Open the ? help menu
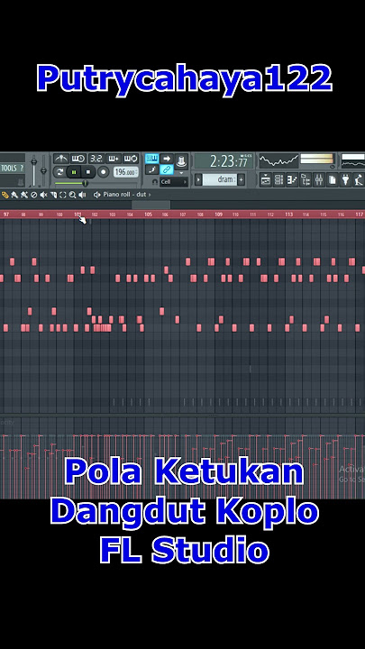 pos(22,168)
